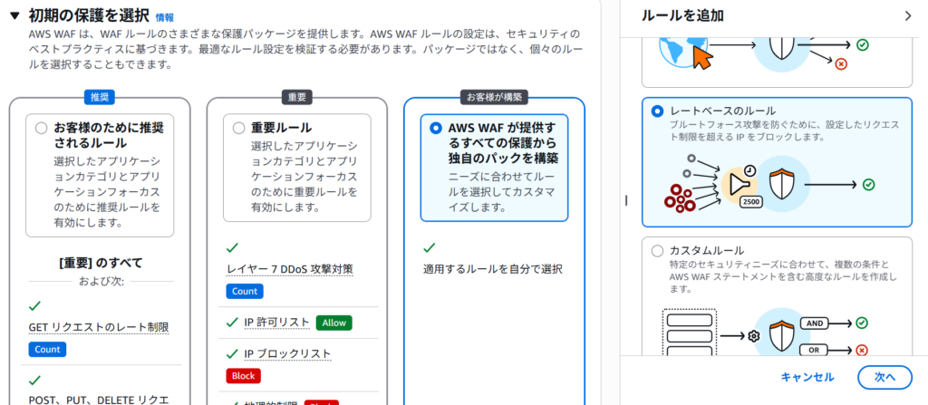Click the GET リクエストのレート制限 text
Viewport: 928px width, 405px height.
point(99,327)
